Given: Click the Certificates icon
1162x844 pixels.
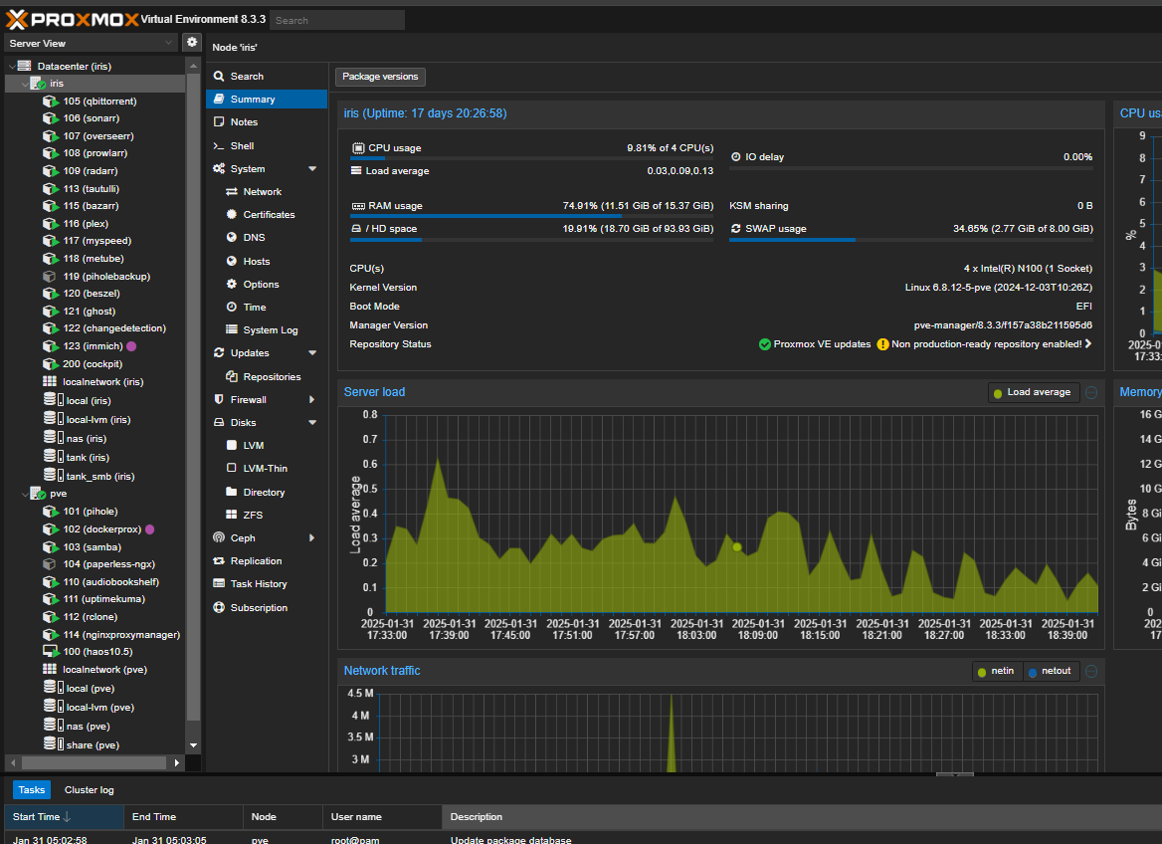Looking at the screenshot, I should 231,214.
